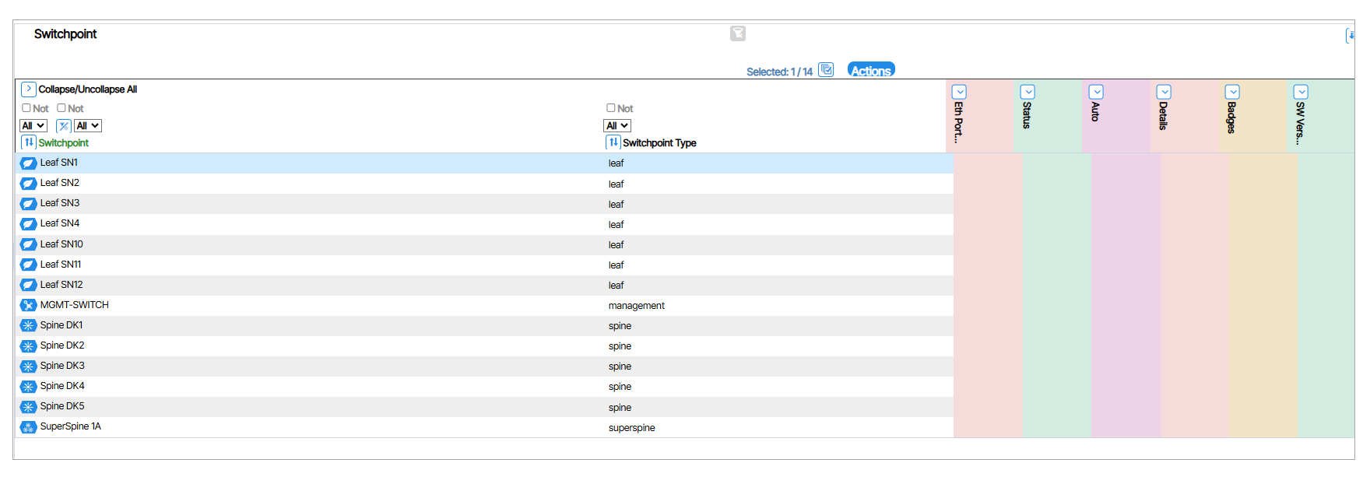Expand the Status column section
This screenshot has height=491, width=1370.
pyautogui.click(x=1027, y=92)
